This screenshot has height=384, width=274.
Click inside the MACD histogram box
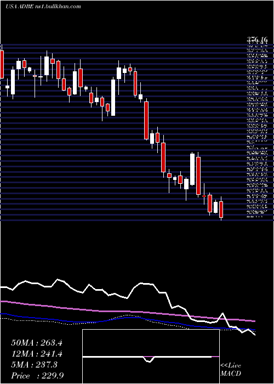pos(151,357)
